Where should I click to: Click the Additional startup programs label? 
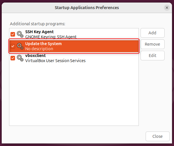(37, 24)
